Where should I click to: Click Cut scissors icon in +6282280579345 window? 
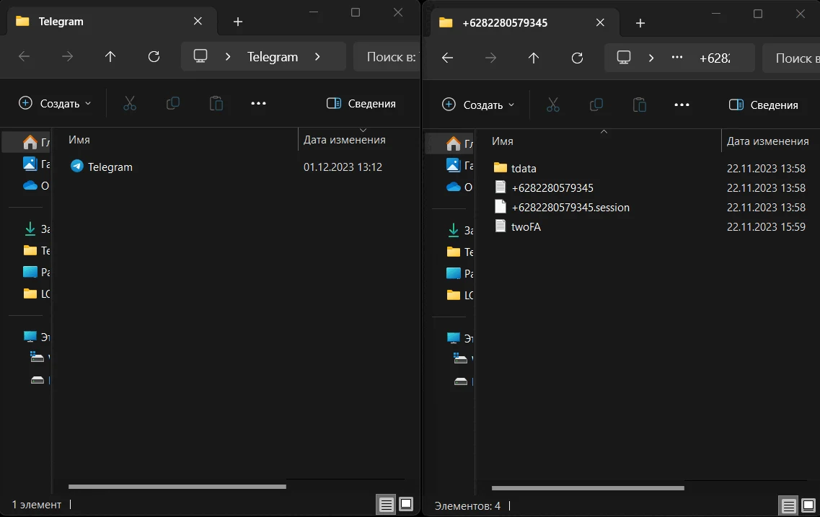tap(552, 105)
